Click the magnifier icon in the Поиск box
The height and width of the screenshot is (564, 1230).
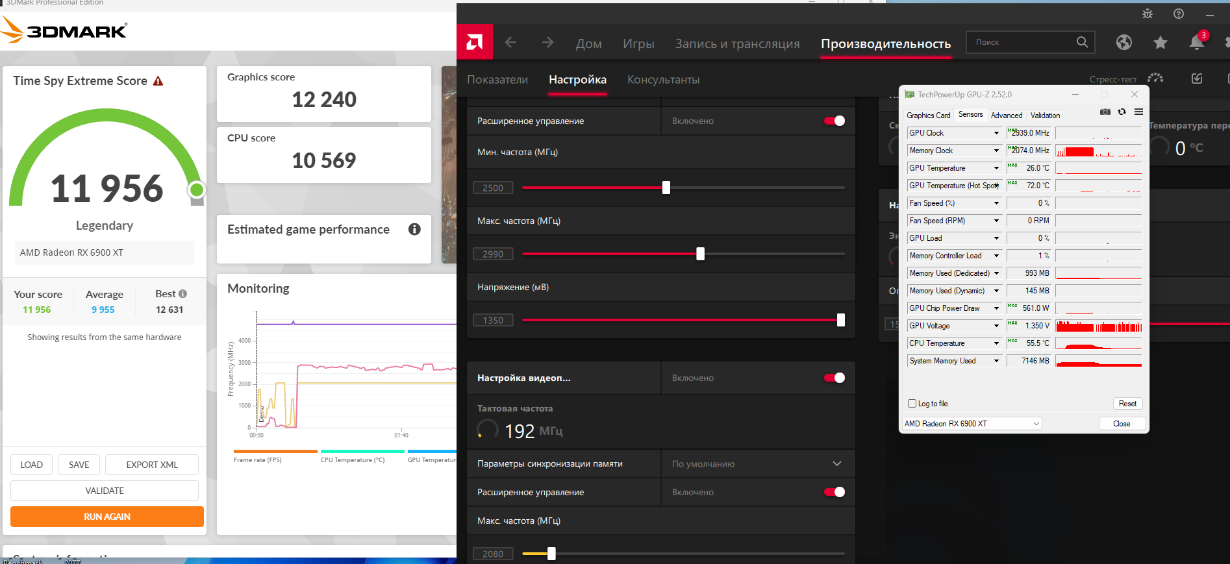(x=1082, y=42)
